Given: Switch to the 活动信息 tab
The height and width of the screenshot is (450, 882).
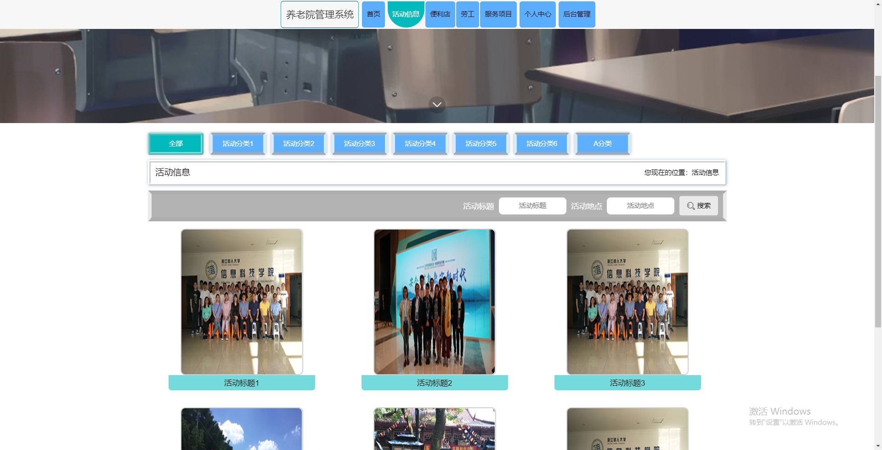Looking at the screenshot, I should (x=406, y=14).
